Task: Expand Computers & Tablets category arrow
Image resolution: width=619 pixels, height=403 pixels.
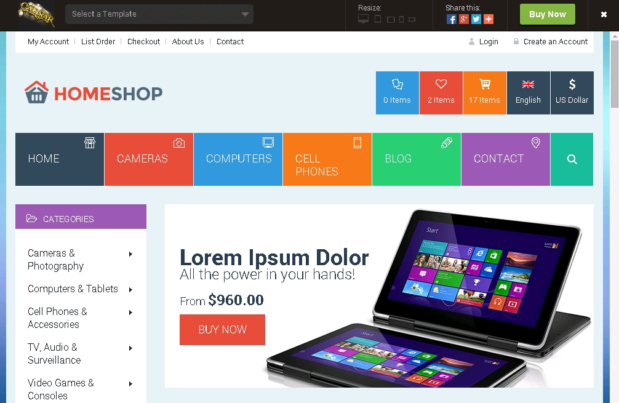Action: click(x=130, y=289)
